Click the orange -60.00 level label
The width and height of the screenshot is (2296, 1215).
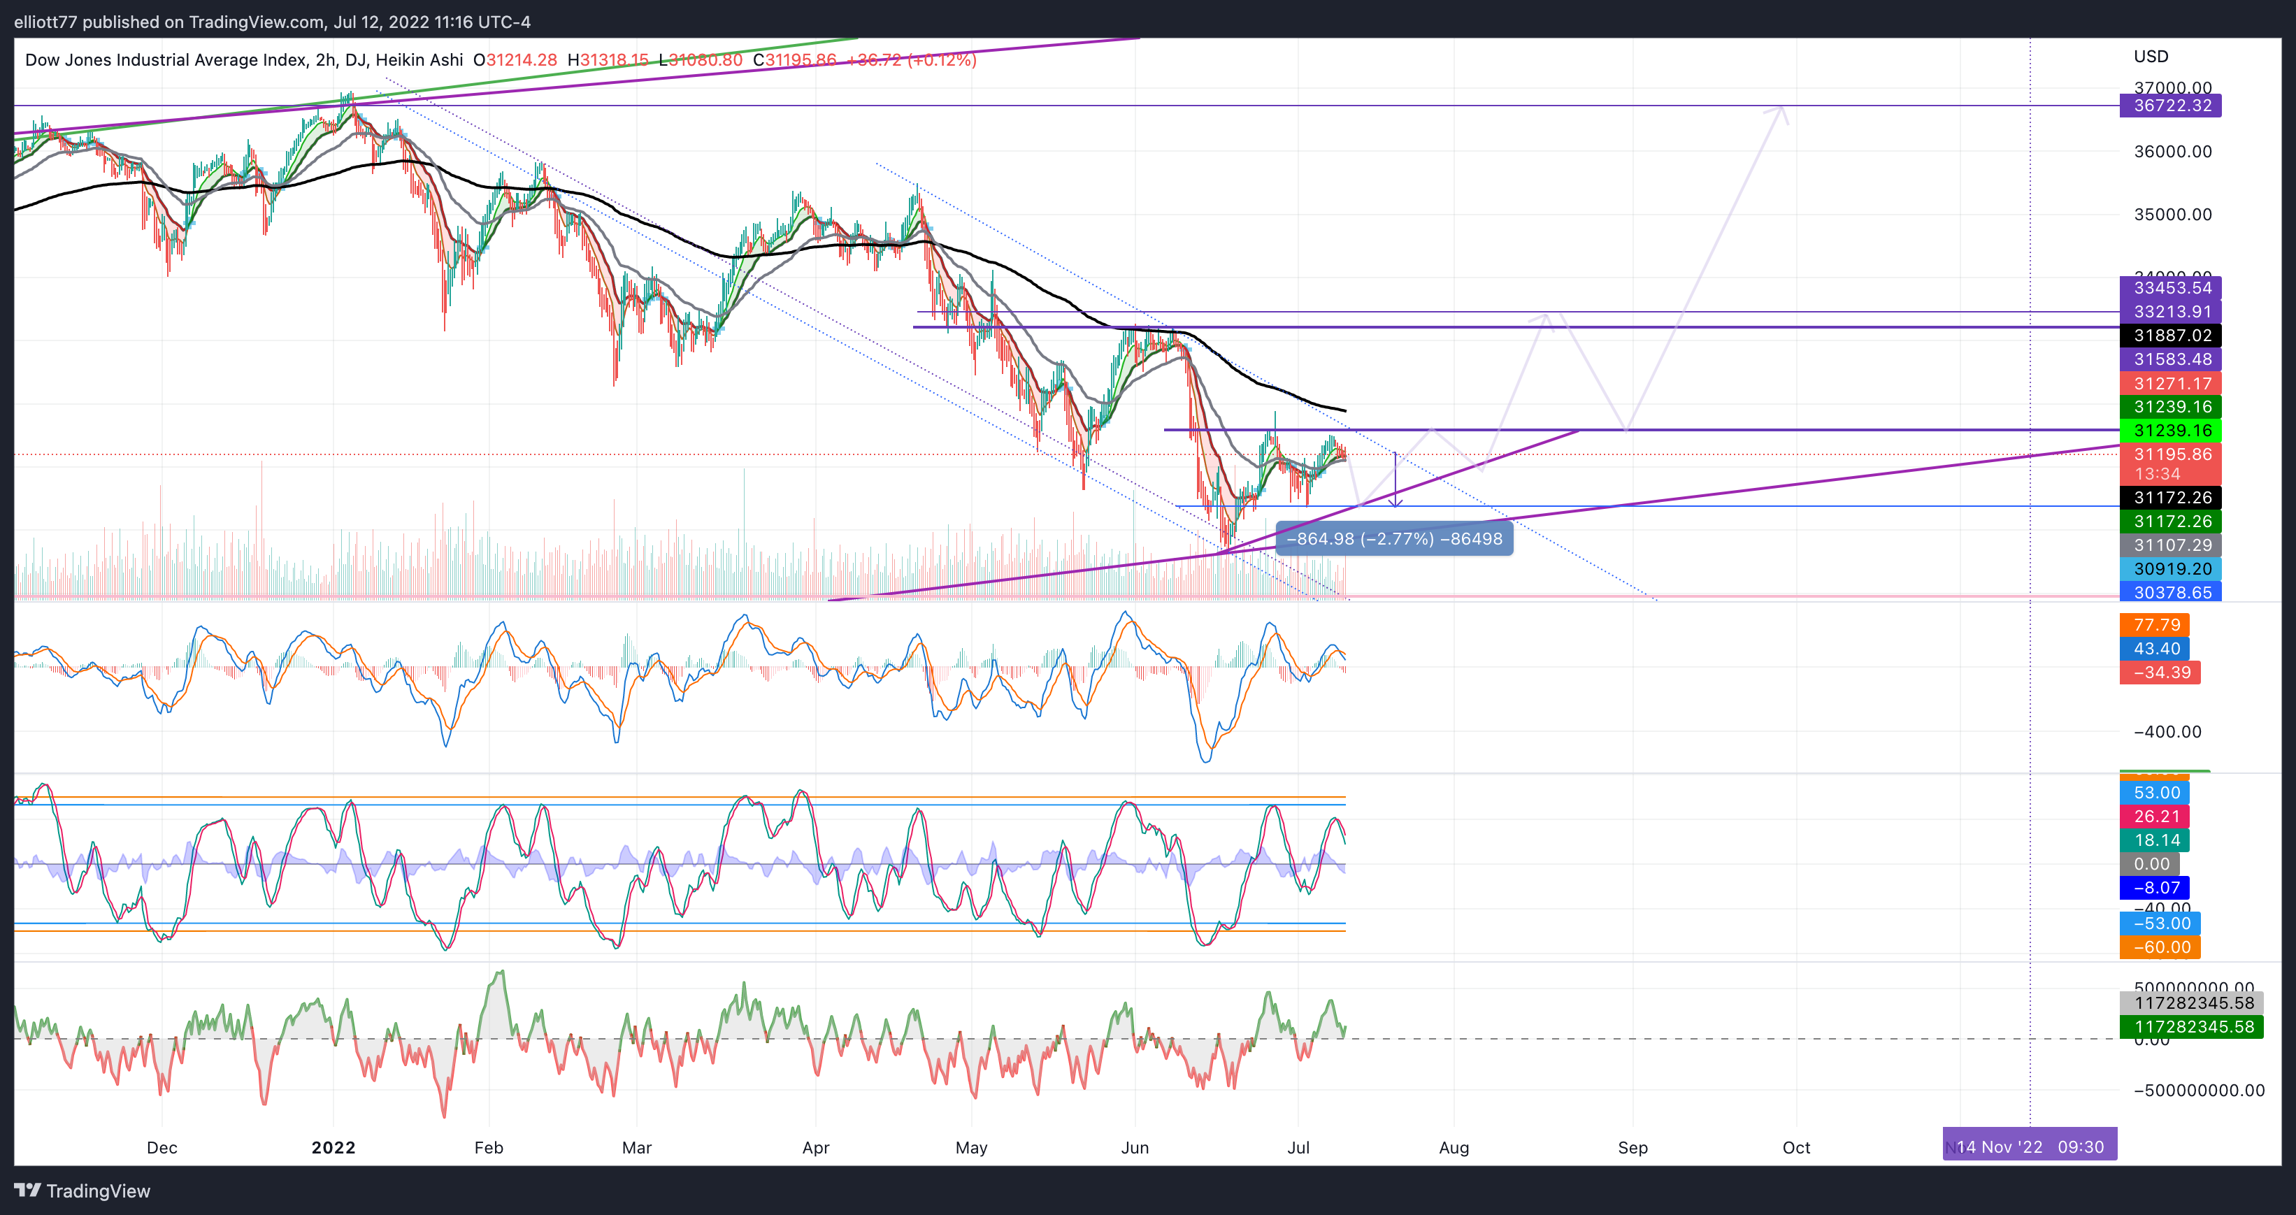pos(2160,947)
